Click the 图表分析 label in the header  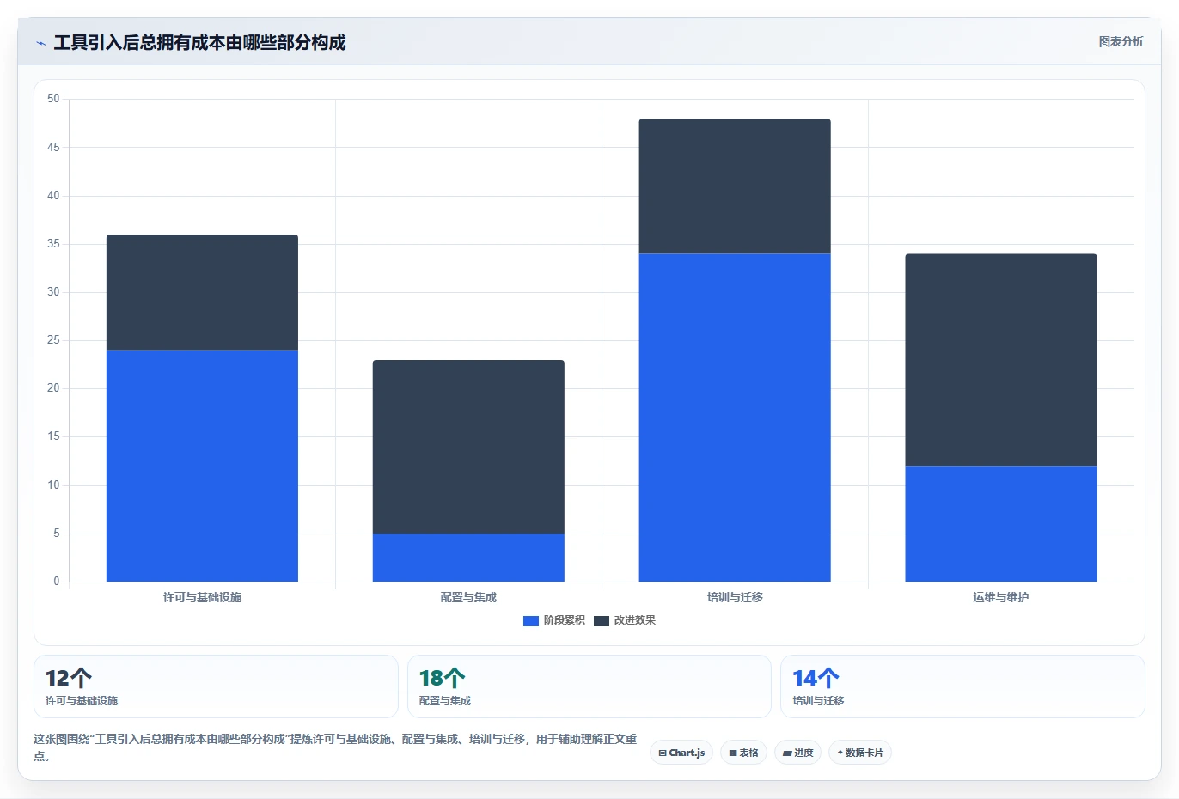1121,41
